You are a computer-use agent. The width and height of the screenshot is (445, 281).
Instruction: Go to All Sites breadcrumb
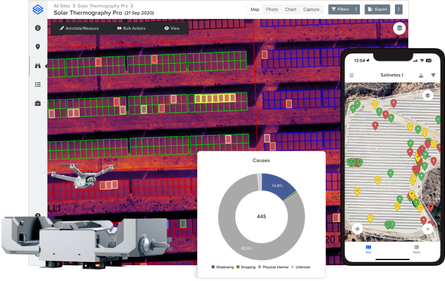[x=61, y=6]
